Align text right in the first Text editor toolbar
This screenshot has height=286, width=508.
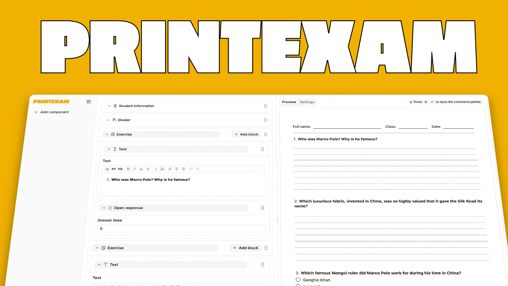(183, 169)
